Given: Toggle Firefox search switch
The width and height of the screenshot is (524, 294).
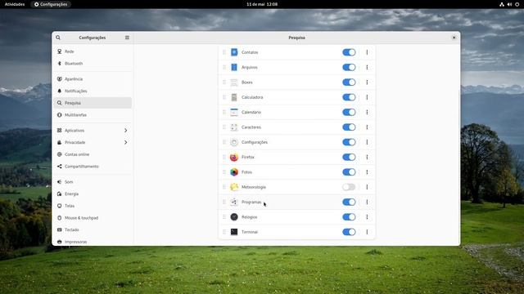Looking at the screenshot, I should (349, 157).
